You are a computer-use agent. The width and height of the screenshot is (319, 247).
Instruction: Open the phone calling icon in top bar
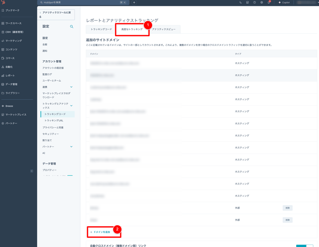point(240,2)
